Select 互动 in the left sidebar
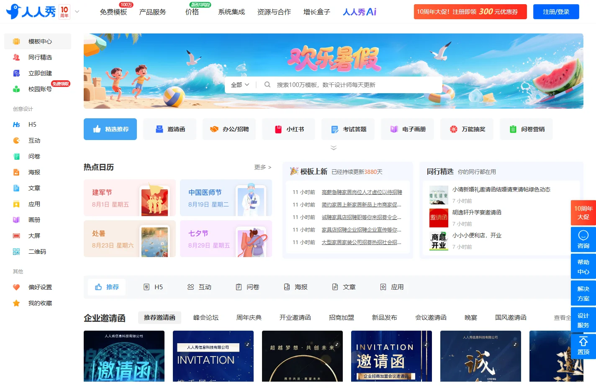Image resolution: width=596 pixels, height=390 pixels. [x=38, y=140]
